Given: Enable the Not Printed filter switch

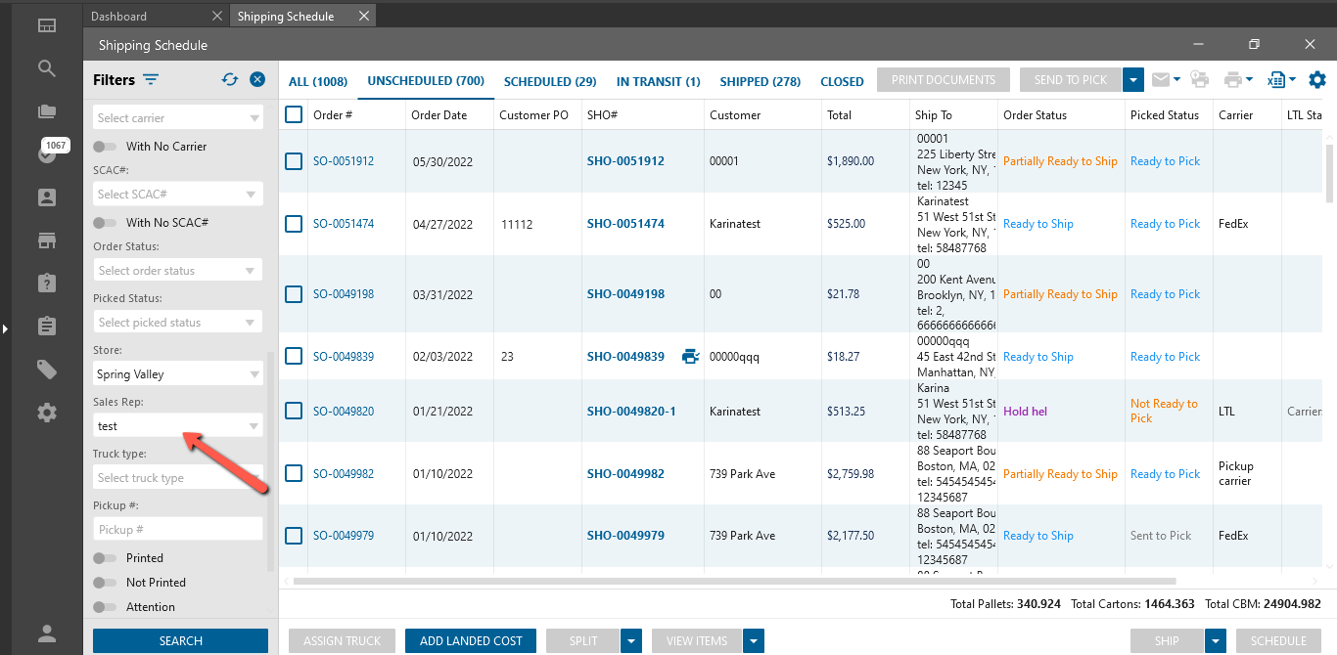Looking at the screenshot, I should [104, 583].
